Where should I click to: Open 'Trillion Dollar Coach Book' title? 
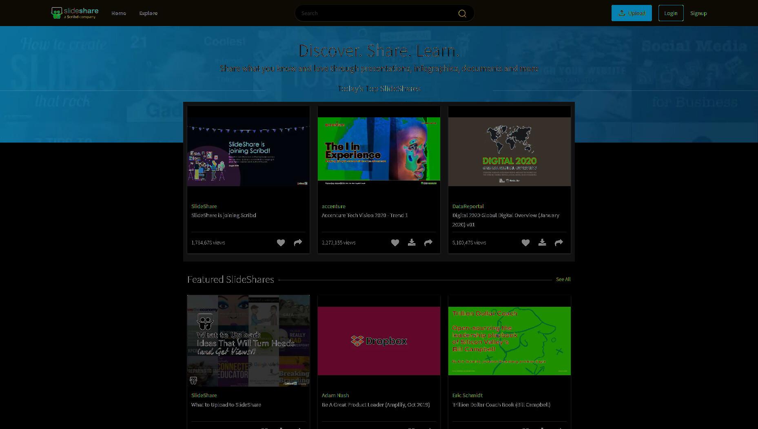coord(501,405)
